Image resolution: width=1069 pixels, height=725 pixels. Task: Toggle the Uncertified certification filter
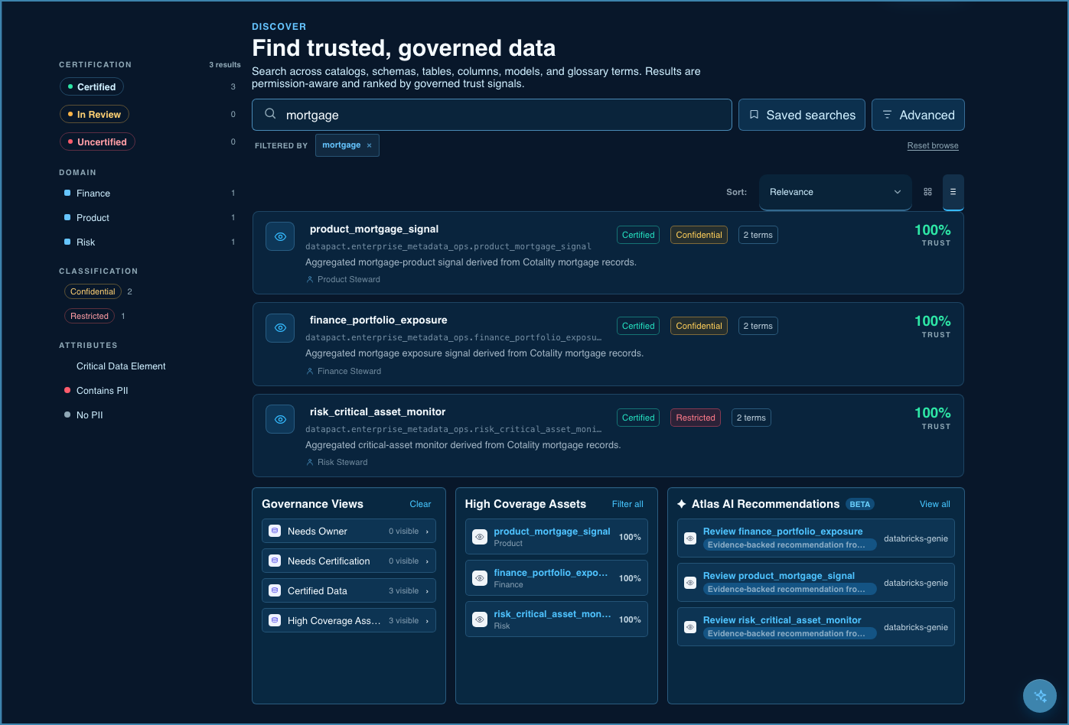click(97, 142)
